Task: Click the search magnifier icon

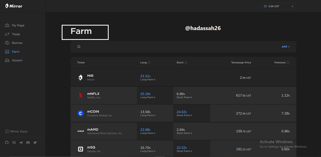Action: coord(79,47)
